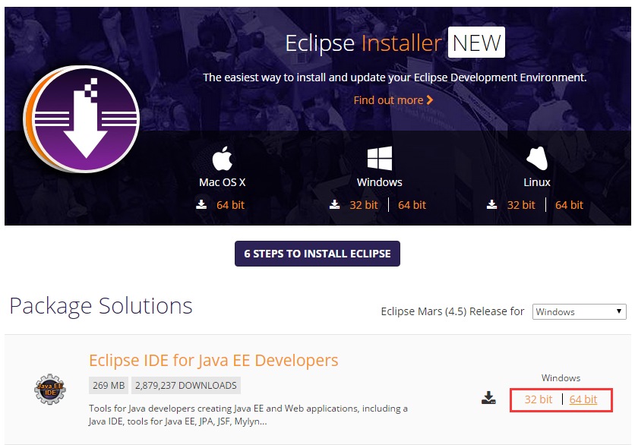Click the NEW badge in banner
This screenshot has height=445, width=635.
(x=476, y=43)
